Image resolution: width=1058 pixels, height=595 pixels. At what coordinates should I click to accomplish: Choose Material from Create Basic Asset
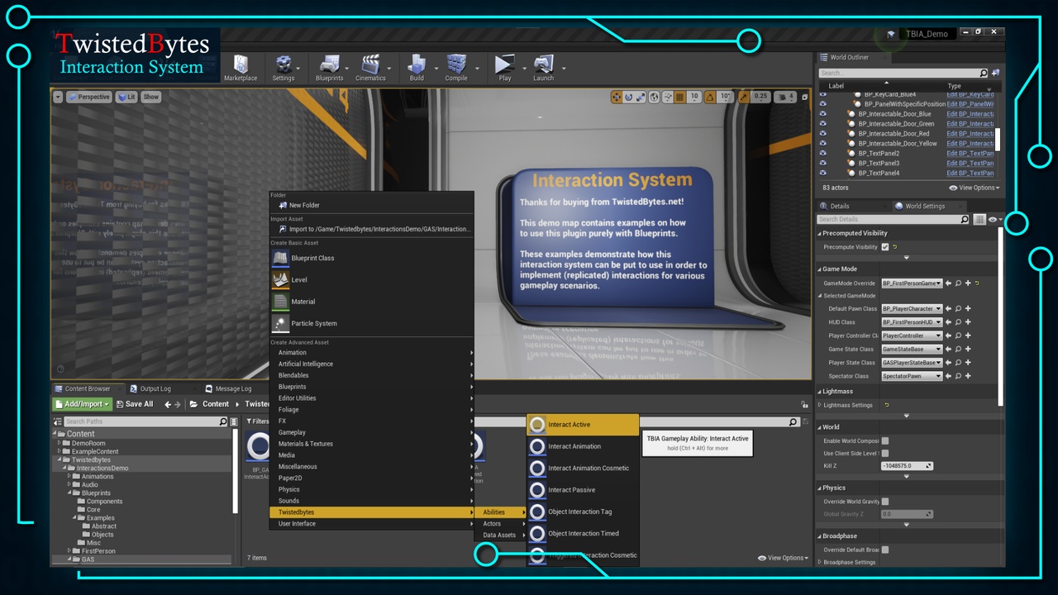372,302
